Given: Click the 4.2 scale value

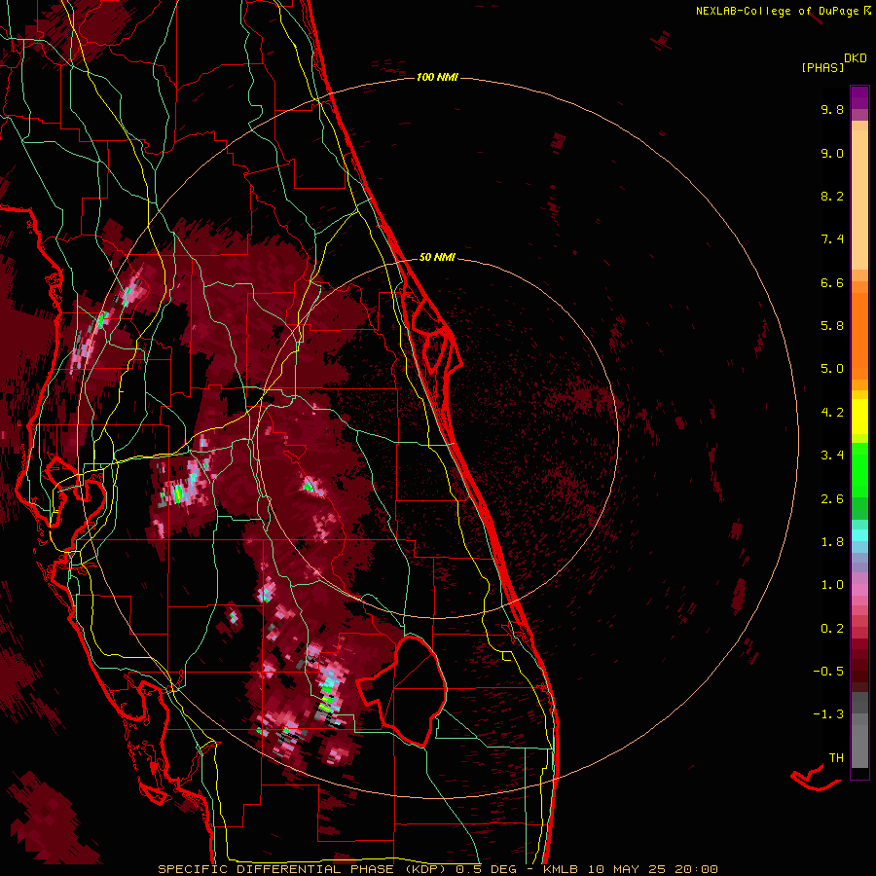Looking at the screenshot, I should click(x=832, y=413).
